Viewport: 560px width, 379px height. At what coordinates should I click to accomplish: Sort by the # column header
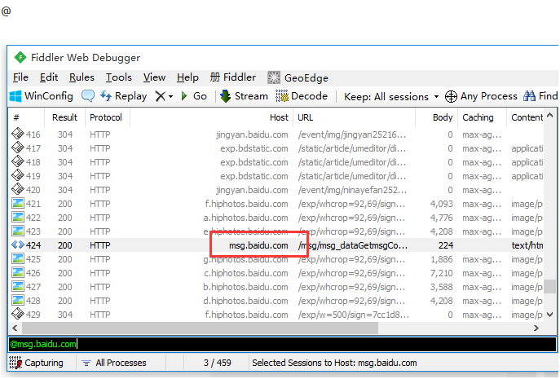(26, 117)
